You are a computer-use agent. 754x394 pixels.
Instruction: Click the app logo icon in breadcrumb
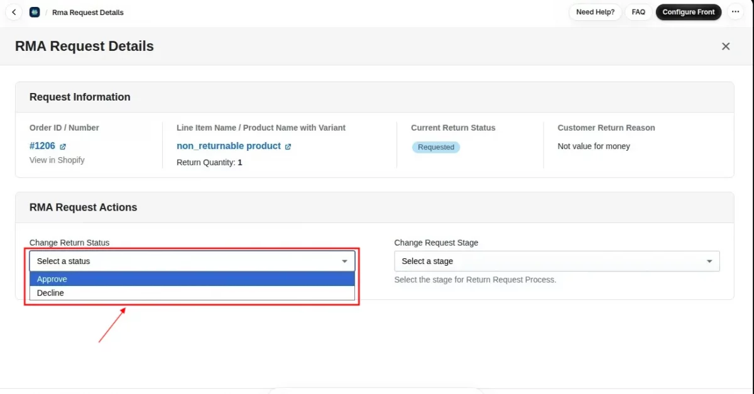pos(34,12)
